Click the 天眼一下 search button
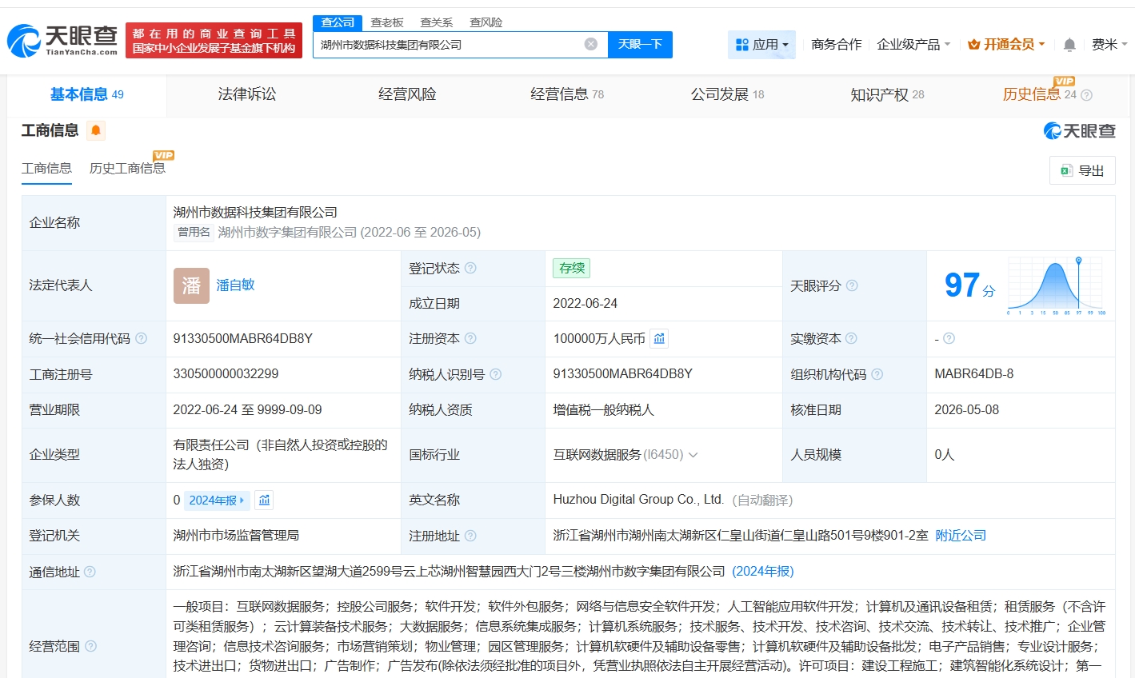Viewport: 1135px width, 678px height. (640, 45)
